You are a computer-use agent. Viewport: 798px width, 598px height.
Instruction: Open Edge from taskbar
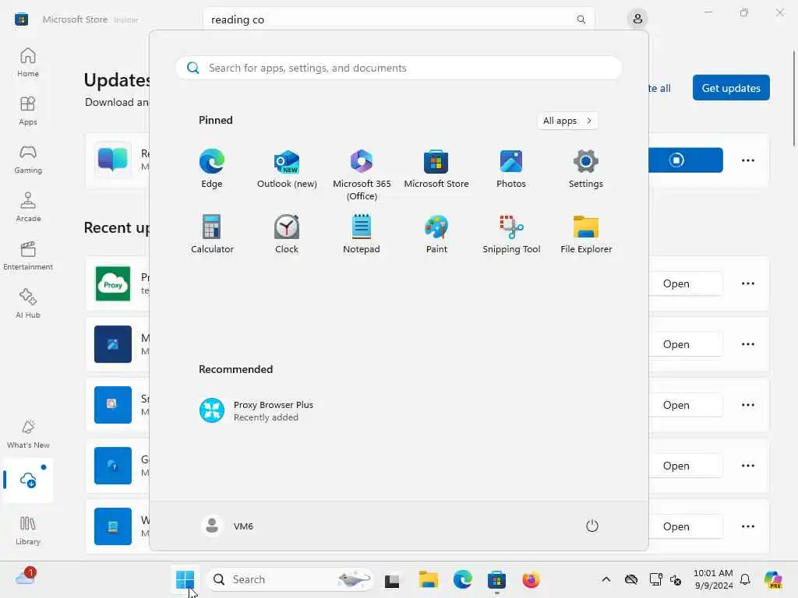pyautogui.click(x=463, y=579)
